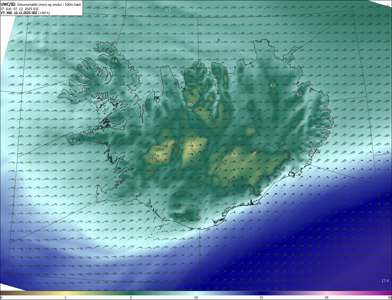Click the colorbar tick label 15
The width and height of the screenshot is (392, 300).
point(261,298)
